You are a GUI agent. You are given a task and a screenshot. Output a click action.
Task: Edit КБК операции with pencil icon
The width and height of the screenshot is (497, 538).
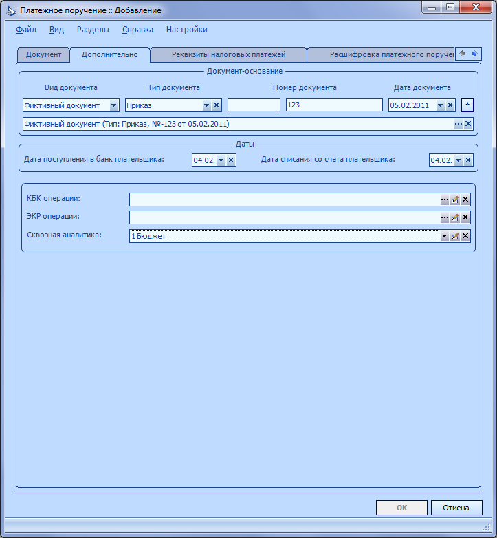455,200
